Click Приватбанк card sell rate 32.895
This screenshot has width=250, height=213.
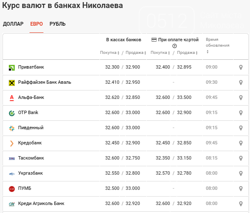pos(184,67)
